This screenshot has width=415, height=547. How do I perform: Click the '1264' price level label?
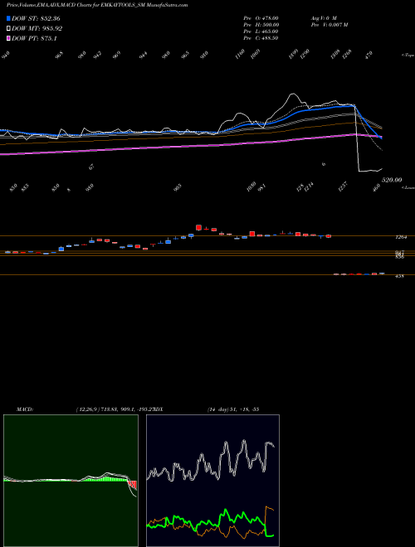pyautogui.click(x=400, y=237)
